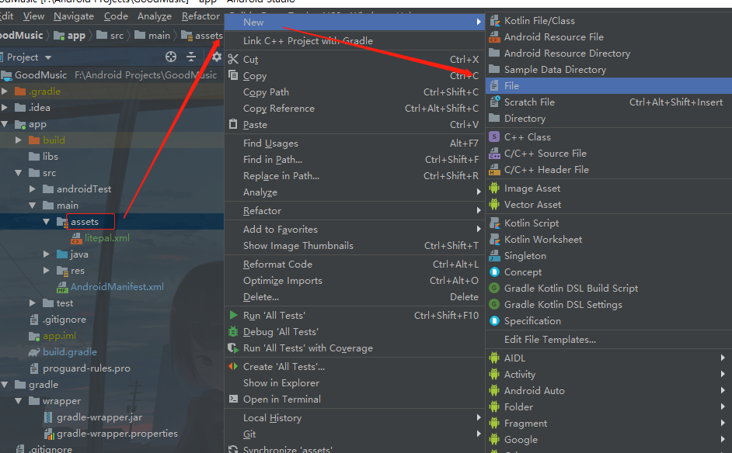Open the View menu in menu bar
Screen dimensions: 732x453
point(33,16)
